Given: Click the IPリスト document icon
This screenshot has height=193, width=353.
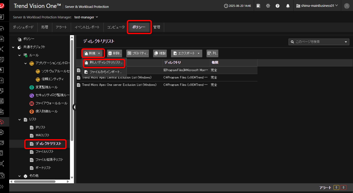Looking at the screenshot, I should [x=32, y=128].
